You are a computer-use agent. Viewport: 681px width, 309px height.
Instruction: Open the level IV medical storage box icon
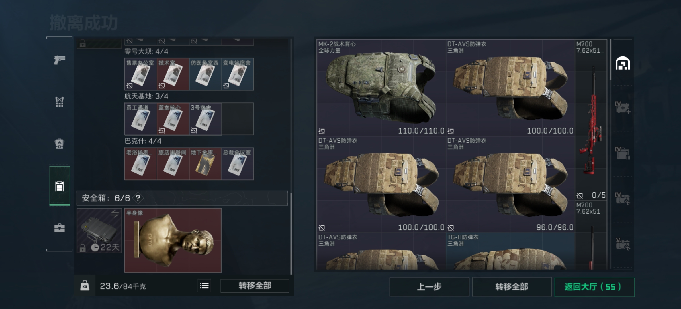[623, 108]
